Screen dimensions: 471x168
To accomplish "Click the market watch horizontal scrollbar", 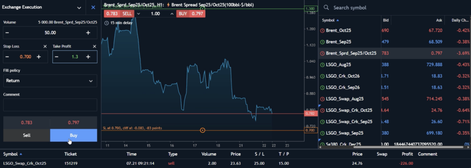I will (x=408, y=147).
